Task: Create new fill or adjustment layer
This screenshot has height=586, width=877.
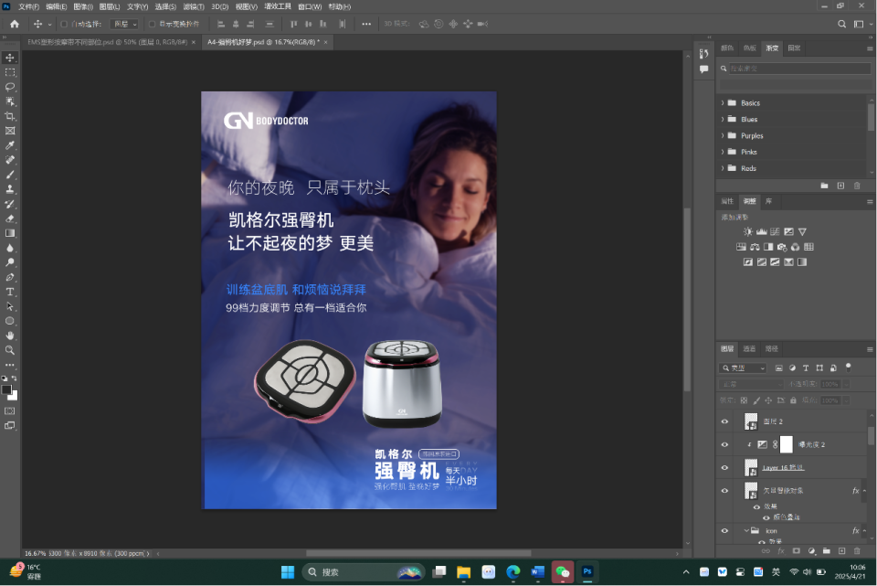Action: [x=811, y=551]
